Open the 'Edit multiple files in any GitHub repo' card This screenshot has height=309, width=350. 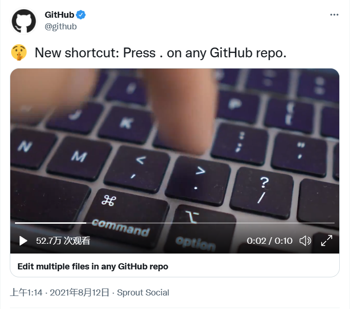click(x=93, y=267)
